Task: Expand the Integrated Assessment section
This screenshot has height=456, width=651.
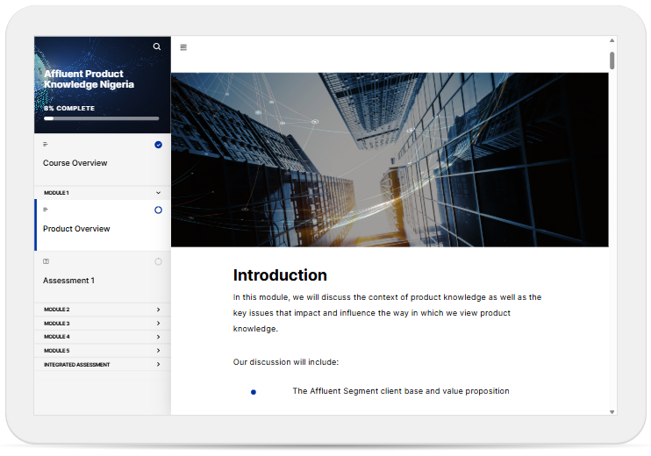Action: click(103, 364)
